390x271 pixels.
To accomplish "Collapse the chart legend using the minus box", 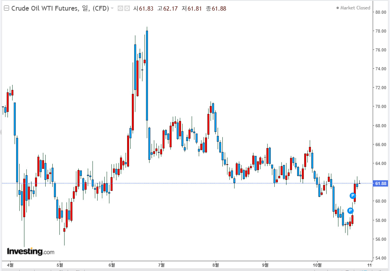I will pos(6,8).
